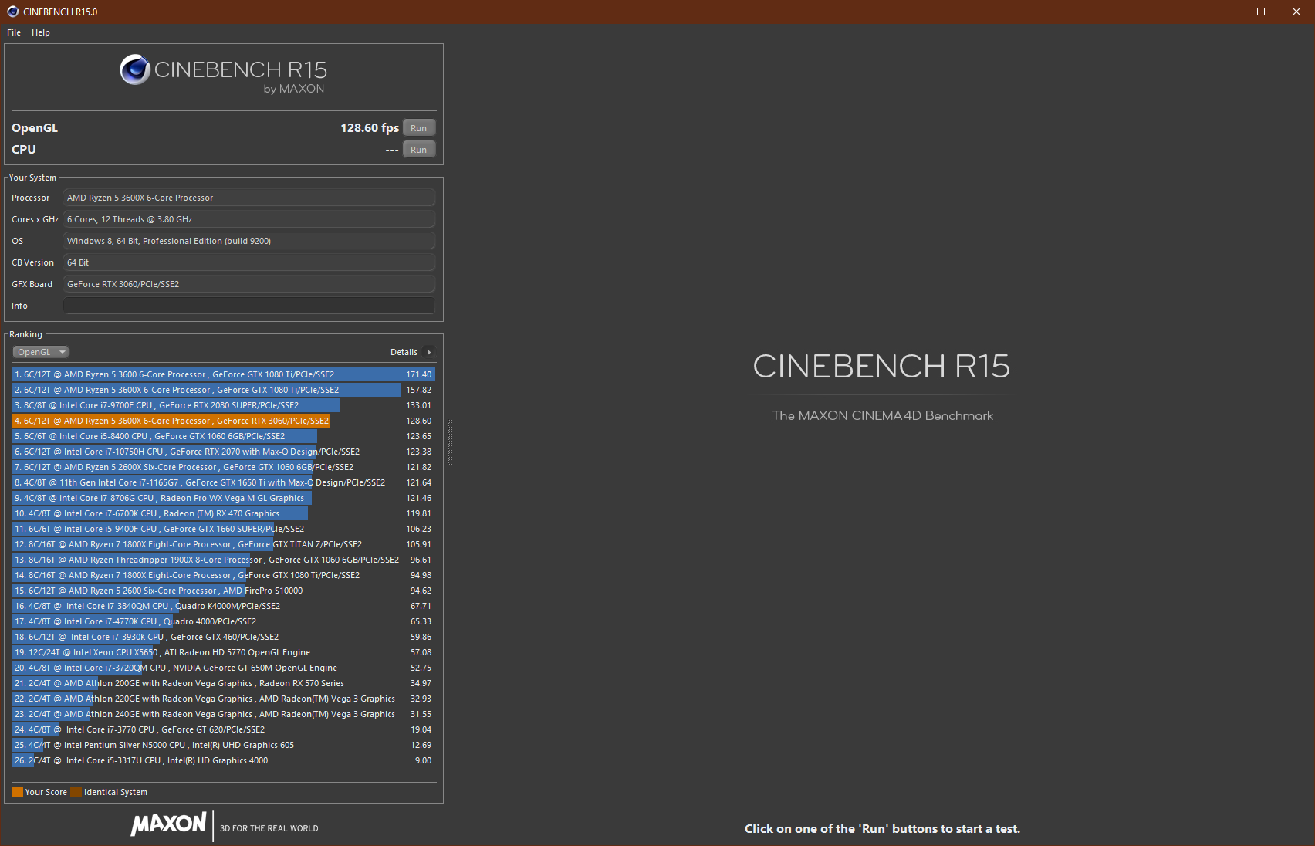Select rank 26 Core i5-3317U HD 4000 entry

[x=224, y=760]
